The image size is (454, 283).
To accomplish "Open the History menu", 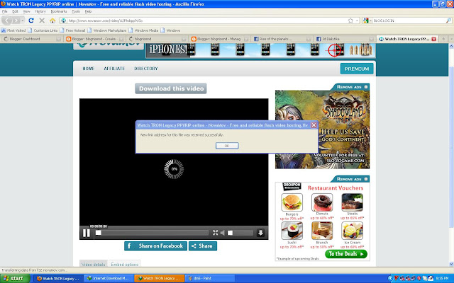I will tap(40, 11).
